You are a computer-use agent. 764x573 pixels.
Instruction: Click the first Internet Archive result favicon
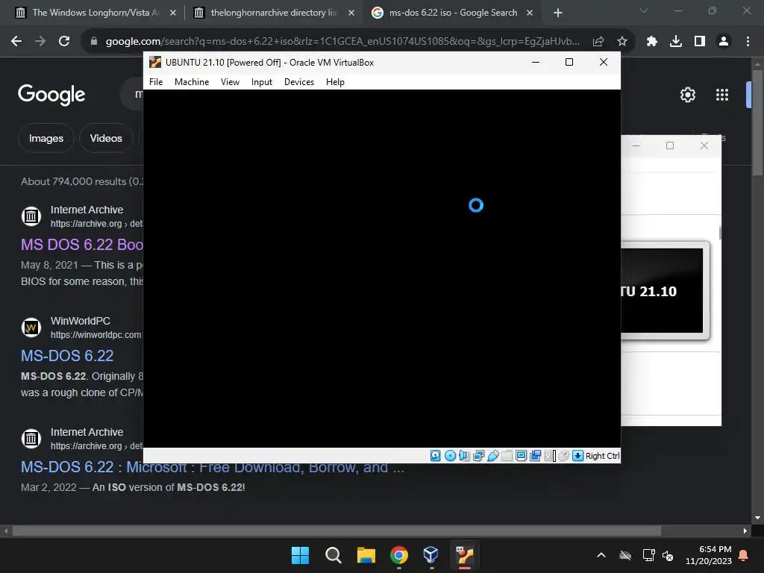[x=31, y=216]
